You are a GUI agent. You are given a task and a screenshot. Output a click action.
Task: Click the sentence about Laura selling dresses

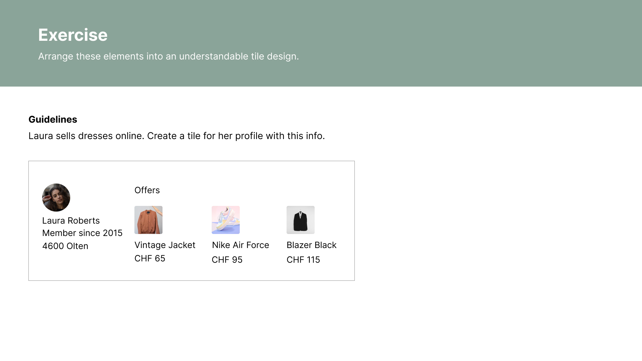click(177, 136)
